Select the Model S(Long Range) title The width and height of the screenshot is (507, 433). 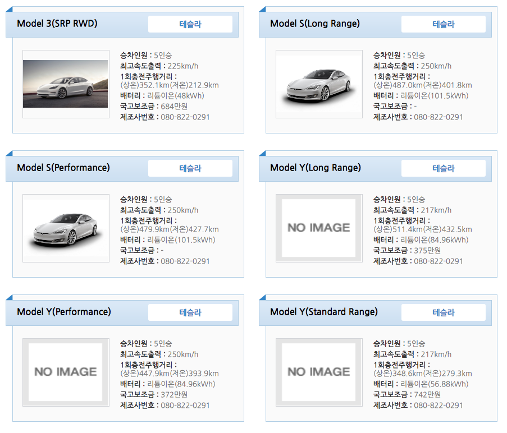pyautogui.click(x=315, y=24)
